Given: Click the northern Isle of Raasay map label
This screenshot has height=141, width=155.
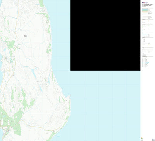Looking at the screenshot, I should click(25, 36).
